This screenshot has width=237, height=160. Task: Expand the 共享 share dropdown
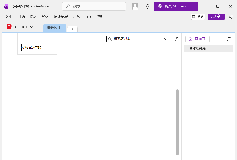pos(223,17)
